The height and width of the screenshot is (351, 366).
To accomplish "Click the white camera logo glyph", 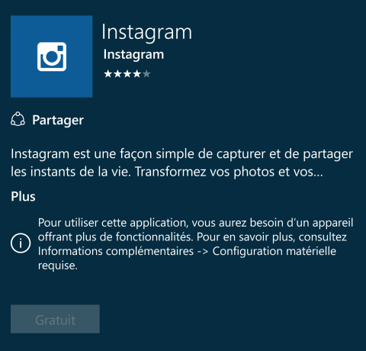I will 52,56.
